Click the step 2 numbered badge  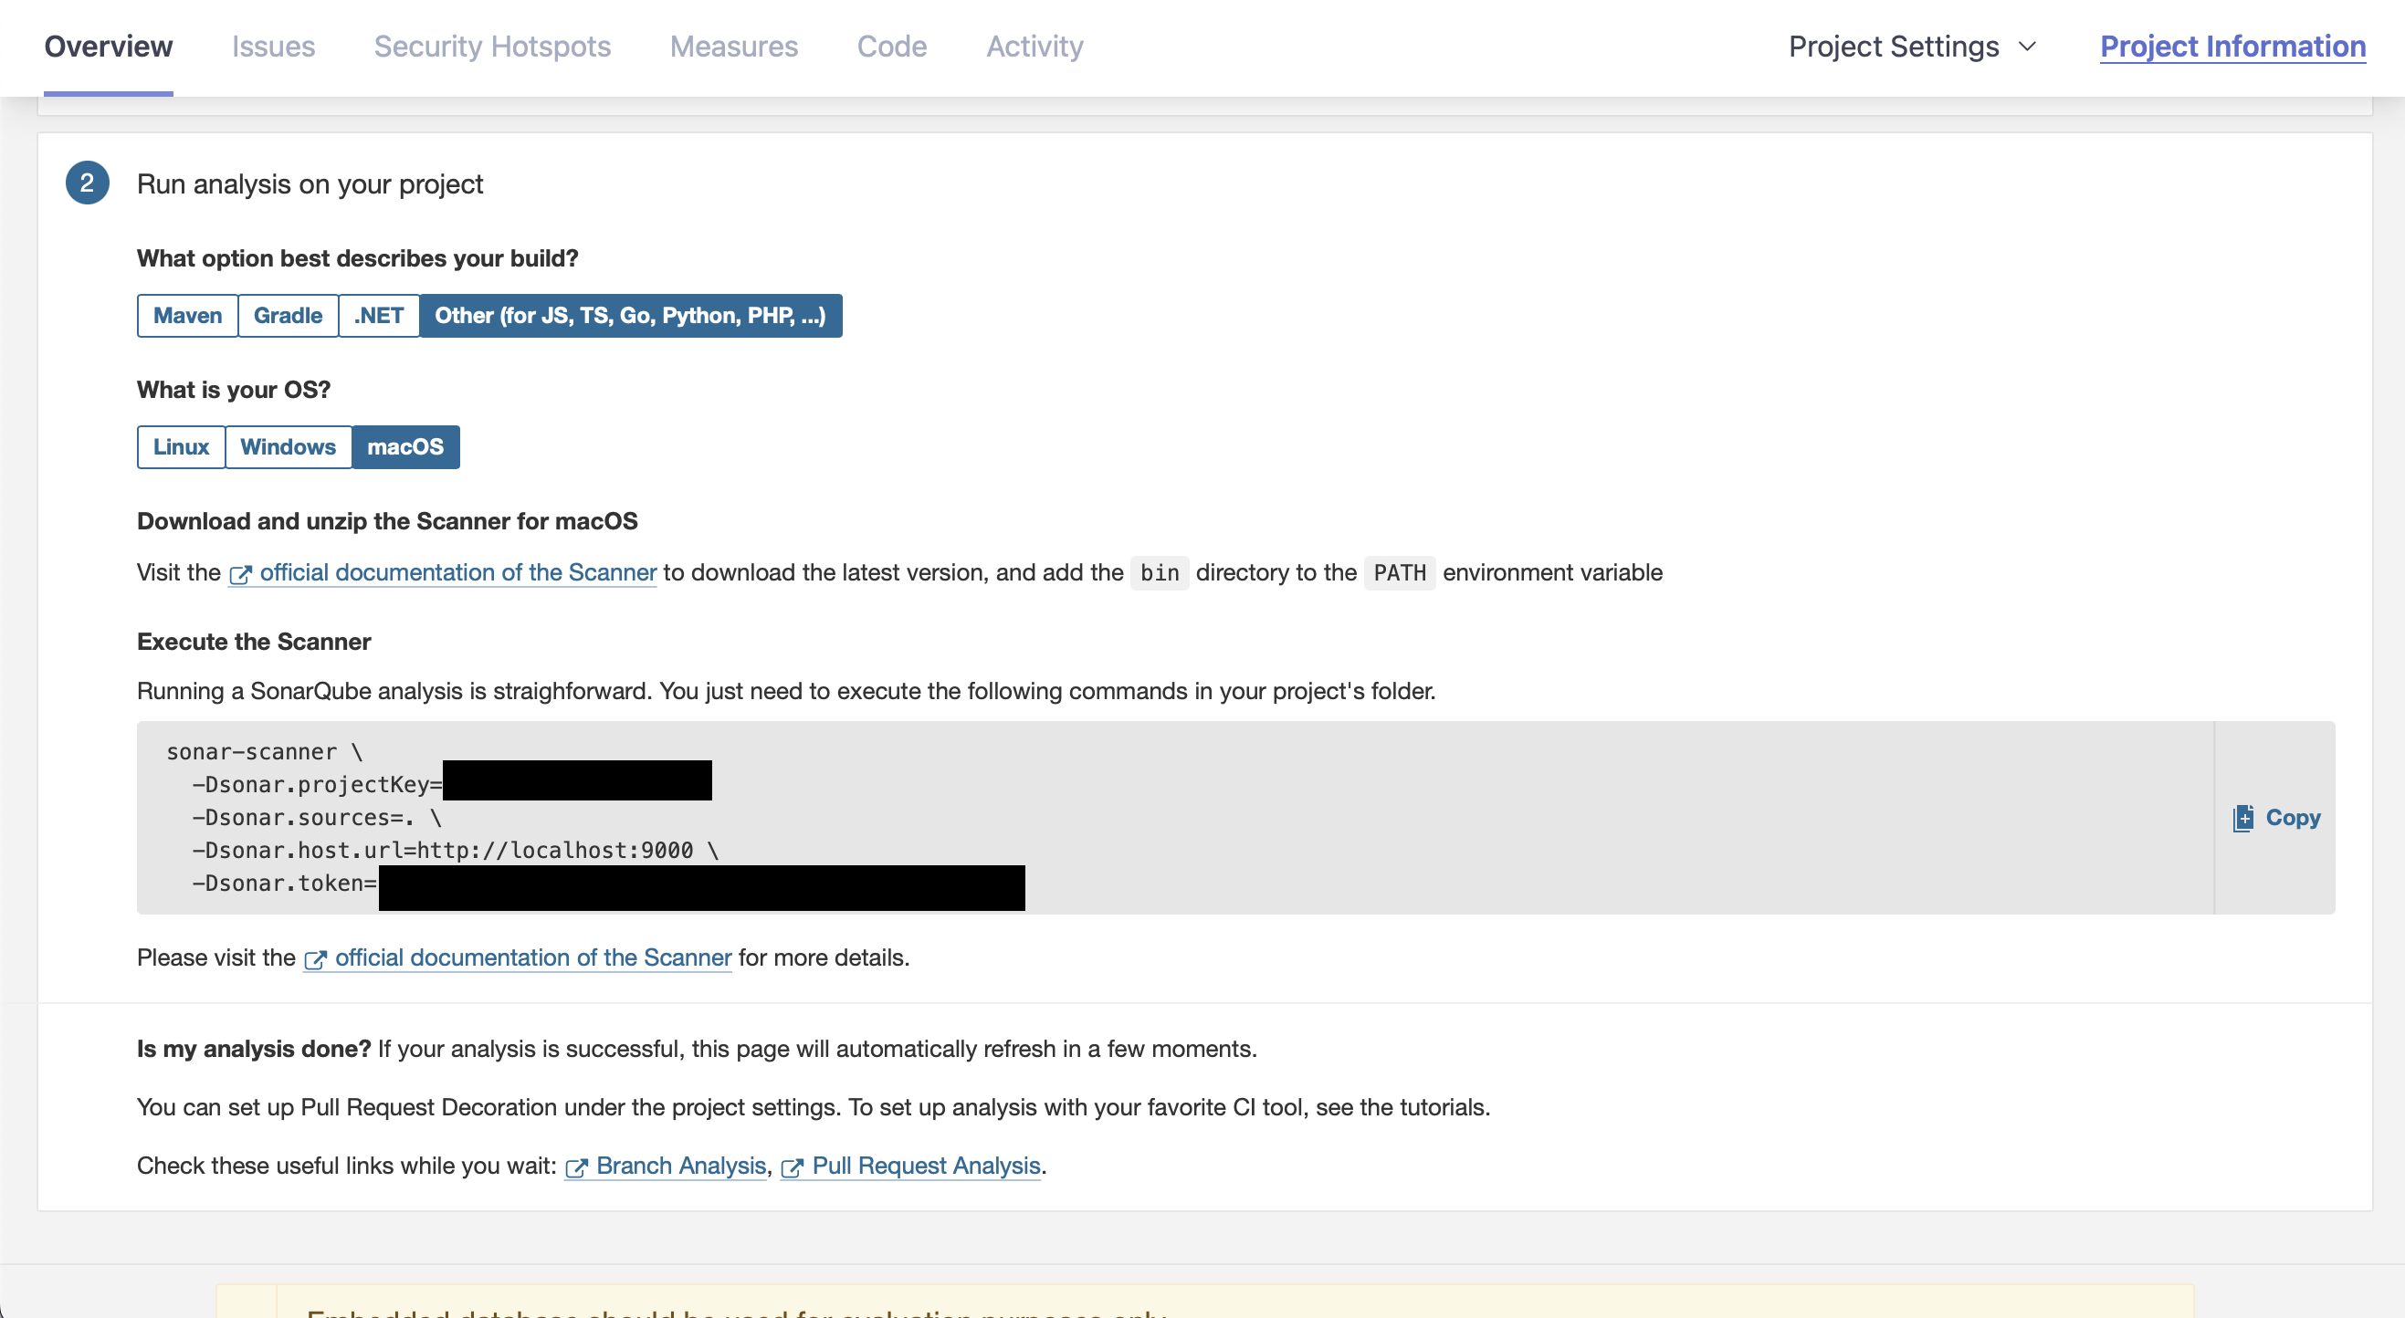(x=87, y=183)
